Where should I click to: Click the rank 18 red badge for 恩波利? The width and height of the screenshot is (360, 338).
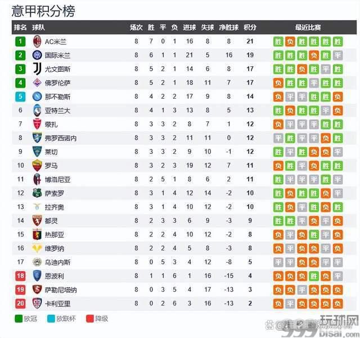[20, 276]
